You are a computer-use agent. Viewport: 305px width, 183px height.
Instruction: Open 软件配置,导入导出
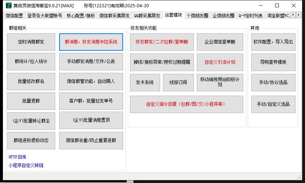273,42
